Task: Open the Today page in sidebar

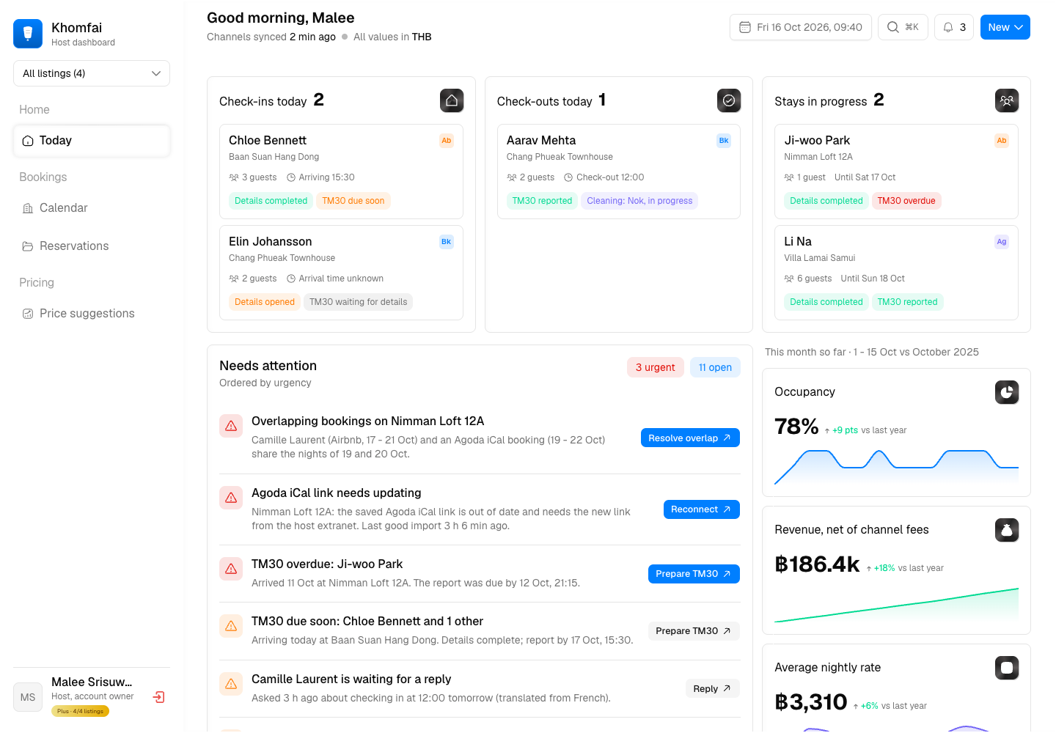Action: tap(92, 141)
